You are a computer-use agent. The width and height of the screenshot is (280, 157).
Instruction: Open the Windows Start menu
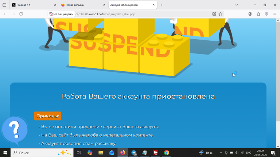(x=5, y=153)
